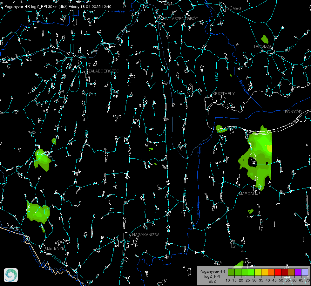Click the 50–55 dBZ dark red legend swatch
The image size is (311, 286).
[x=285, y=272]
